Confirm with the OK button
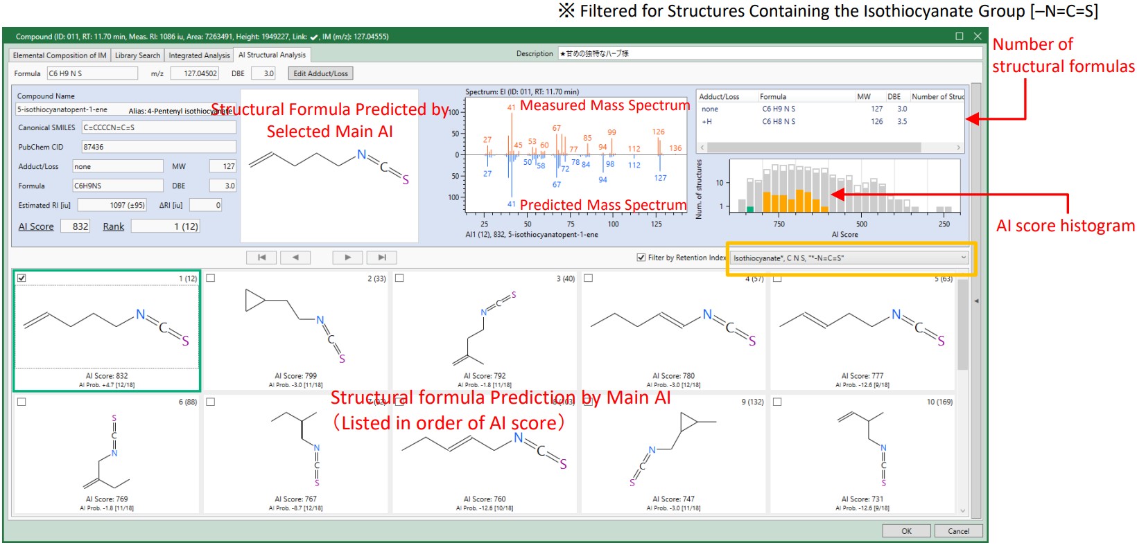 (906, 531)
